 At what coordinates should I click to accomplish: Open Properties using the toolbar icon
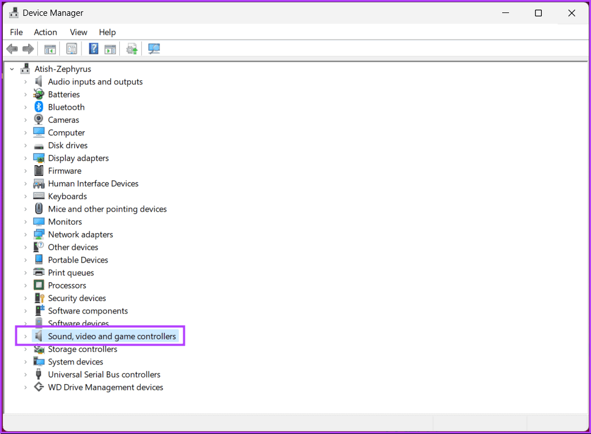point(72,49)
